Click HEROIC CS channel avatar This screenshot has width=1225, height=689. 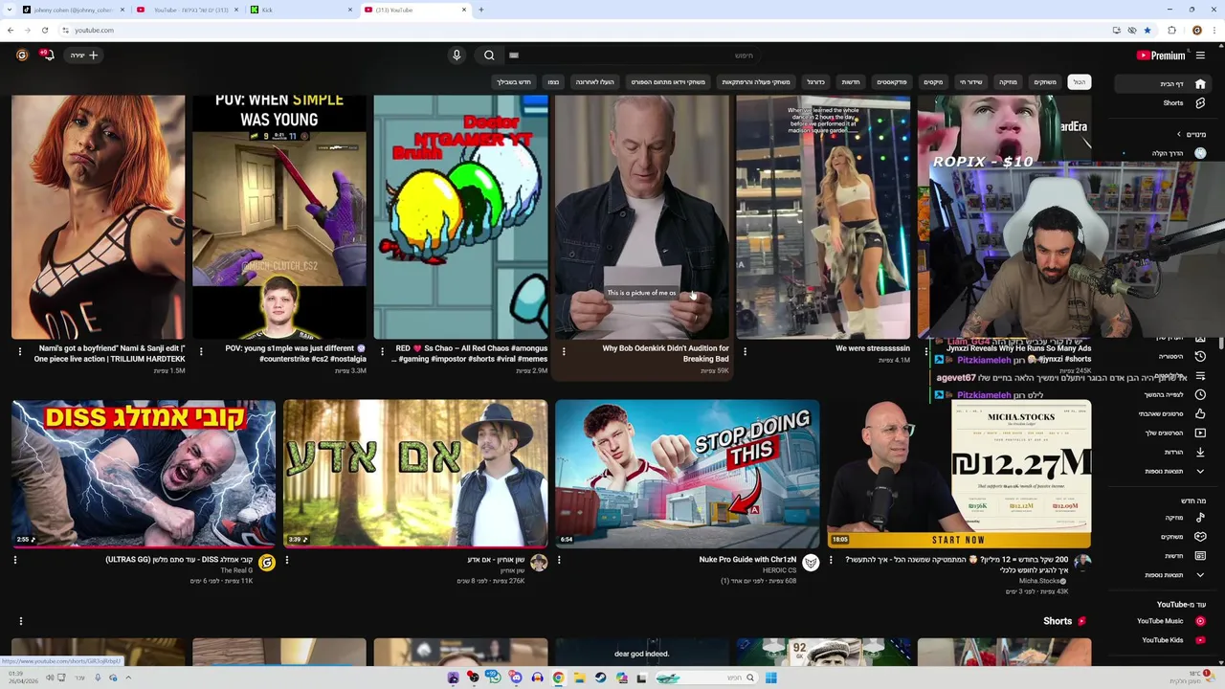pos(811,563)
